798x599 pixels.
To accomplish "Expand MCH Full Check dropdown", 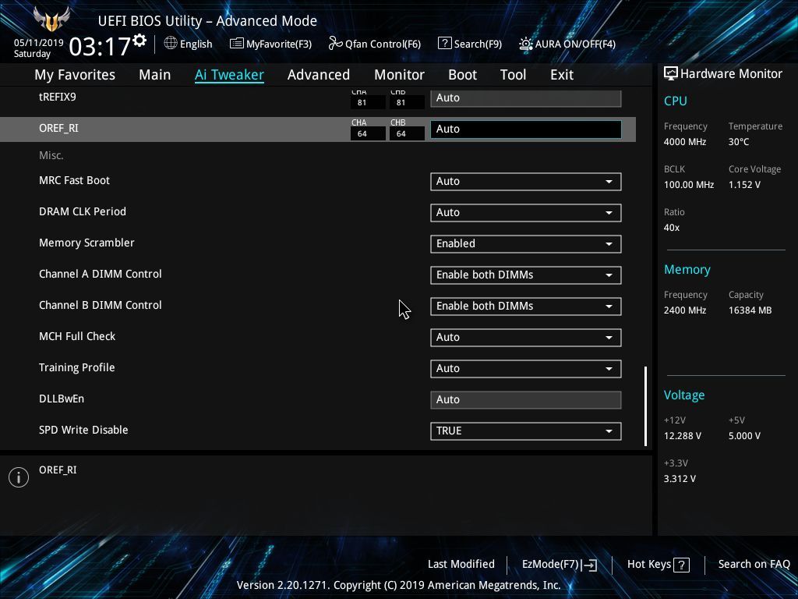I will tap(526, 337).
